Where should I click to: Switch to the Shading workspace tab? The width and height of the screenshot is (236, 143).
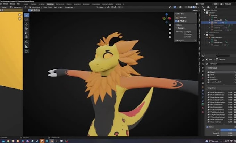pos(69,4)
